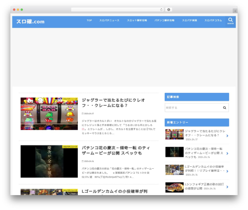
Task: Click the arrow next to the パチンコ花の慶次 sidebar entry
Action: click(227, 153)
